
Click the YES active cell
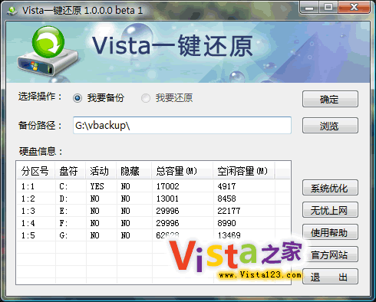click(x=97, y=186)
